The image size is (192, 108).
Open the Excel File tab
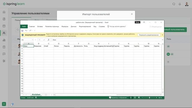[x=24, y=26]
